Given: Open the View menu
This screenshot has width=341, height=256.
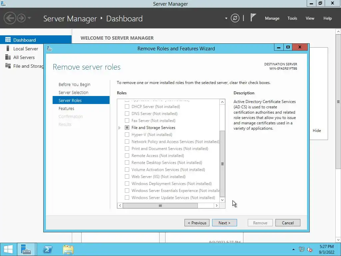Looking at the screenshot, I should click(310, 18).
